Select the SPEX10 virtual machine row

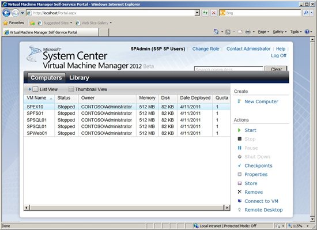(x=127, y=107)
